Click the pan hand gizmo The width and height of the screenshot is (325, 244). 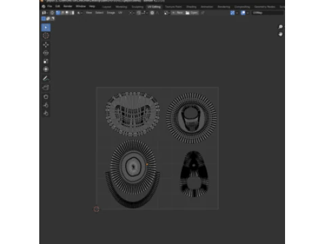[x=280, y=35]
